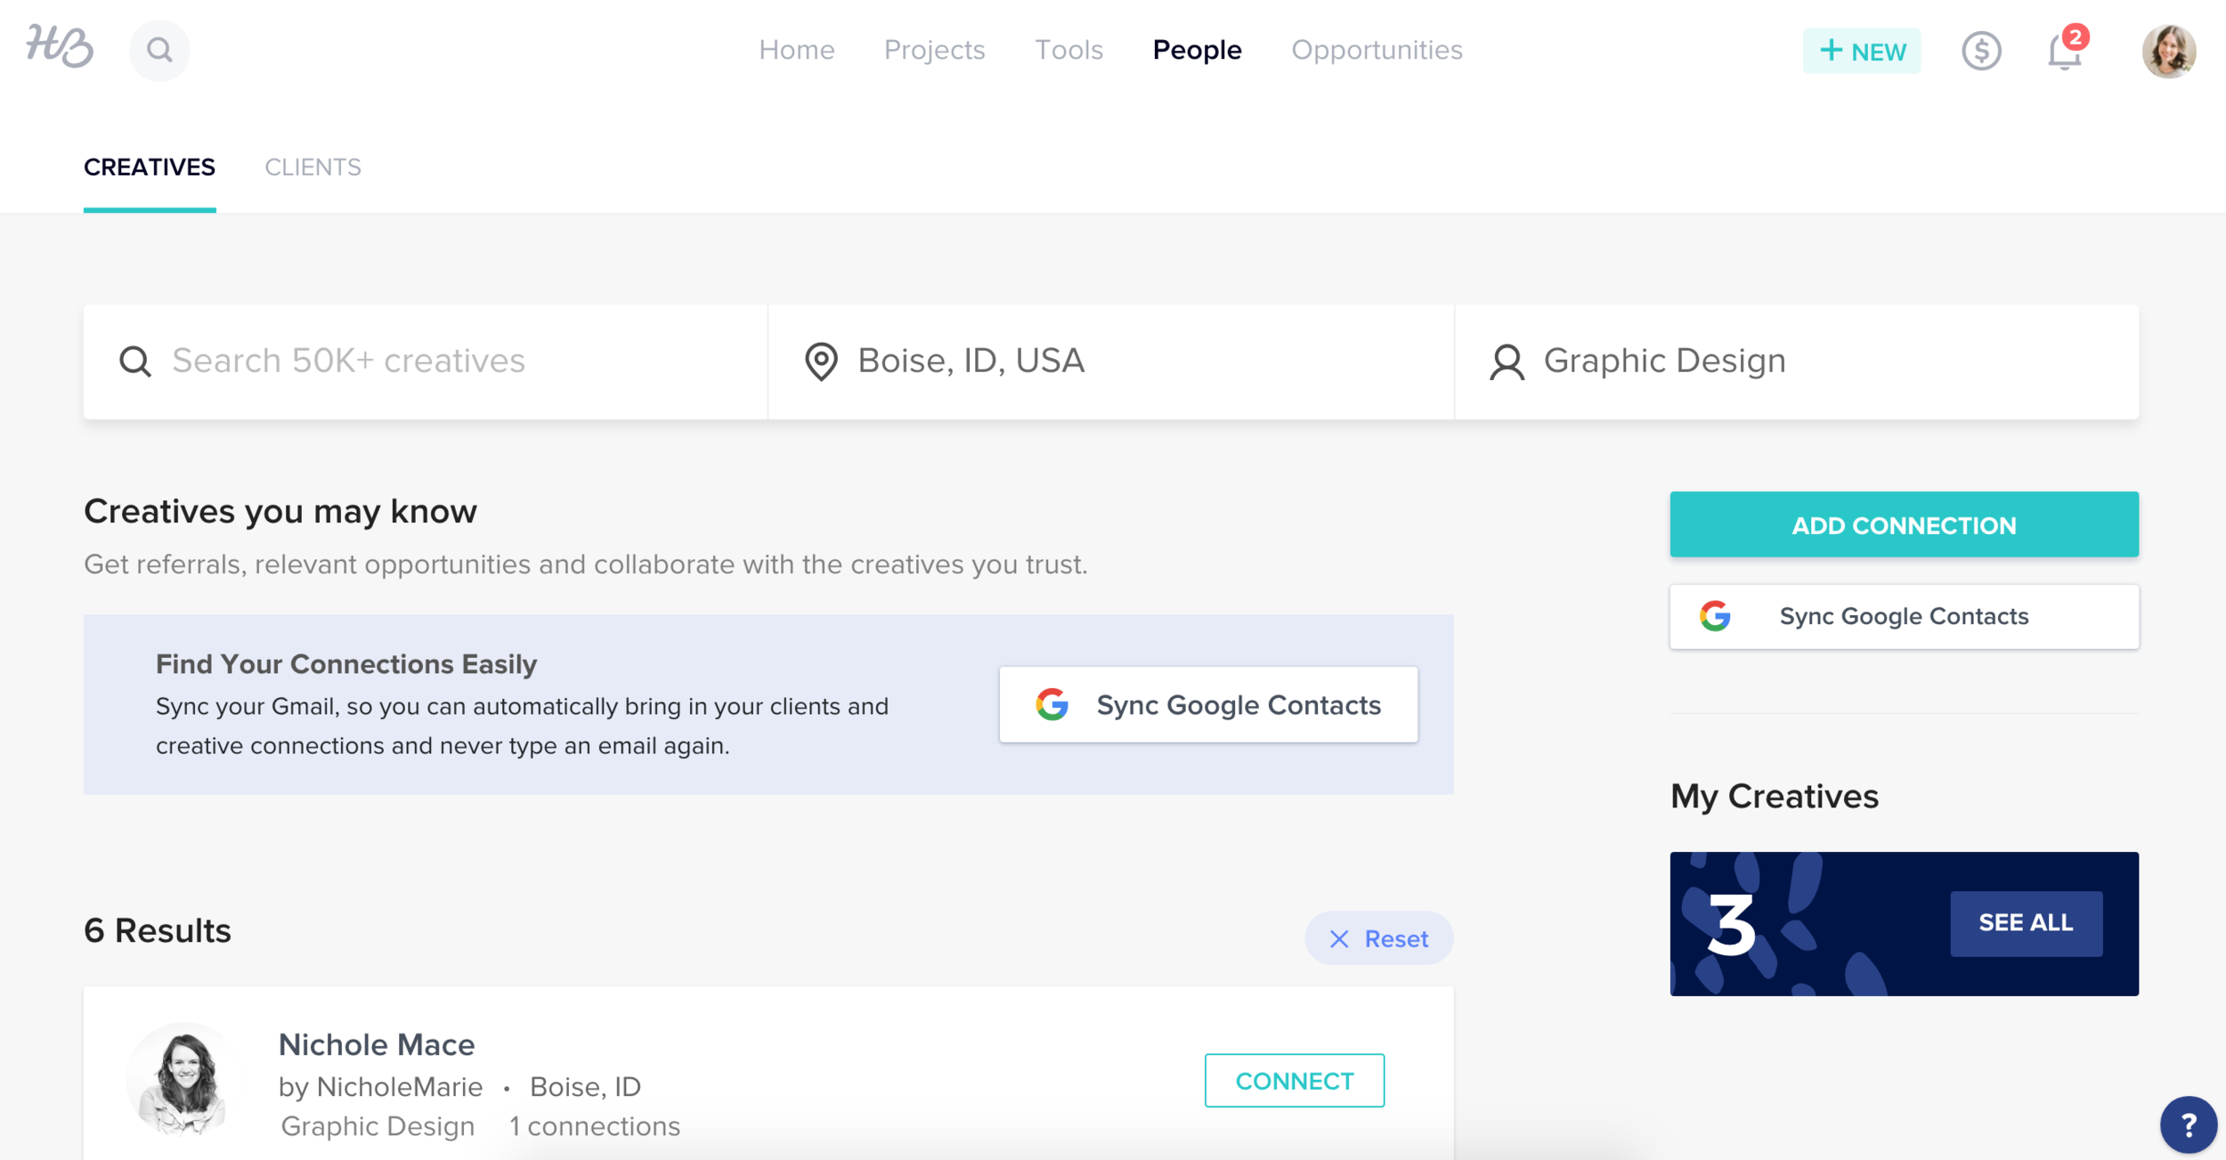
Task: Open your profile avatar in the top right
Action: 2170,51
